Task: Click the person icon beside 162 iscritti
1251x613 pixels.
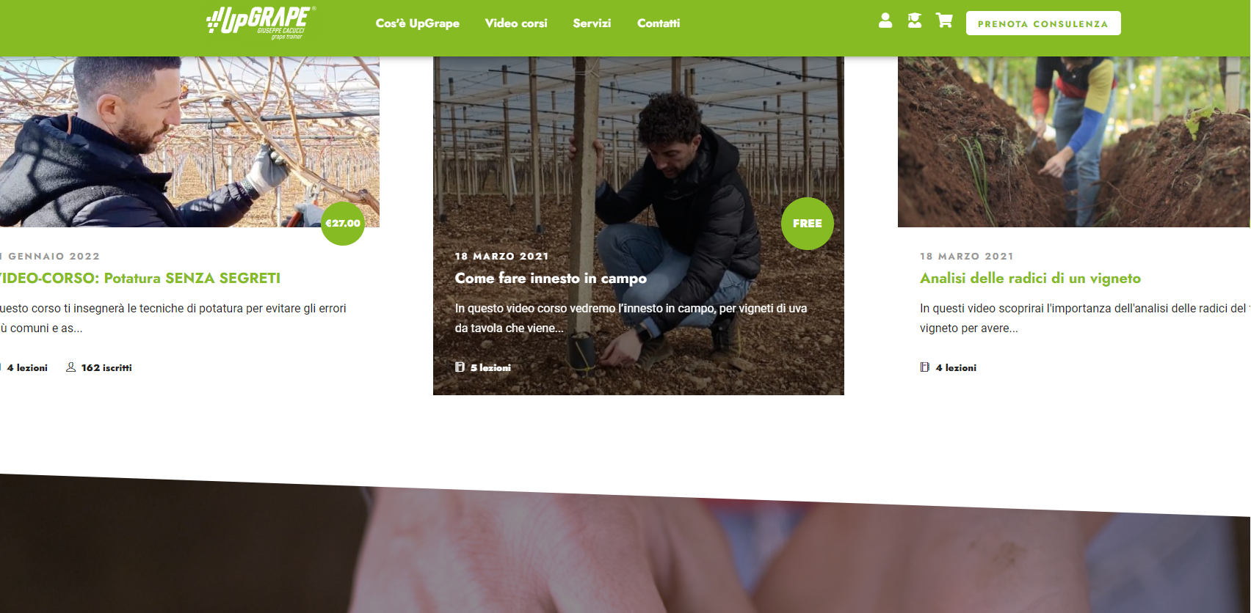Action: coord(70,367)
